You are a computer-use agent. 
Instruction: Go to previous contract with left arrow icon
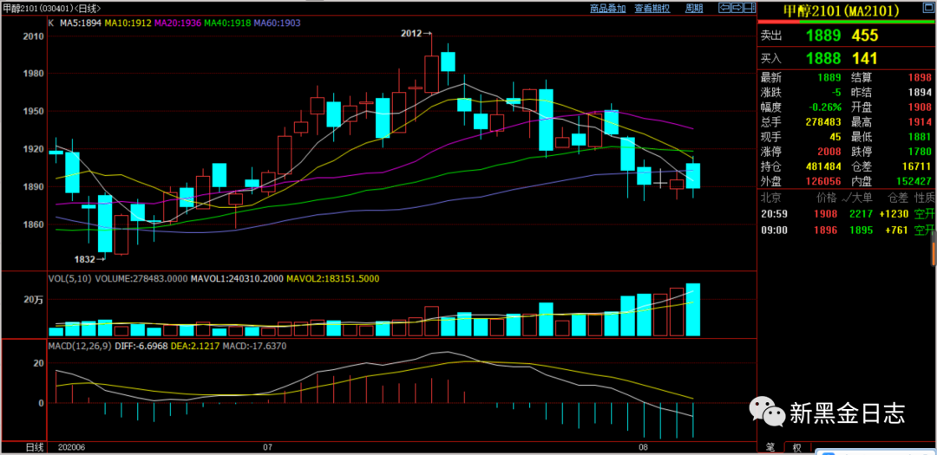pos(724,8)
